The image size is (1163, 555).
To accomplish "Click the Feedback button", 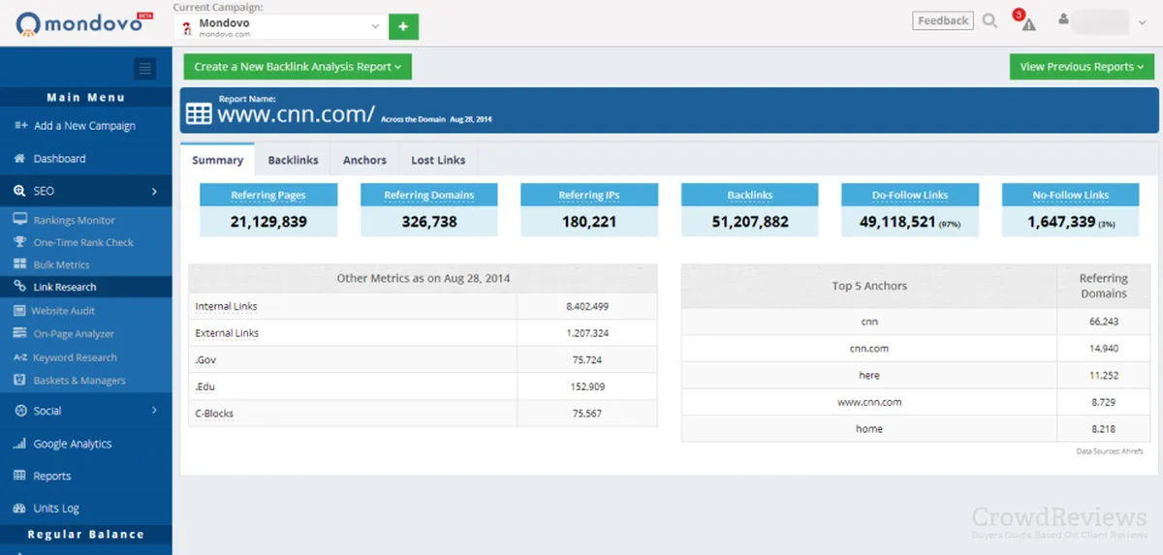I will pos(943,20).
